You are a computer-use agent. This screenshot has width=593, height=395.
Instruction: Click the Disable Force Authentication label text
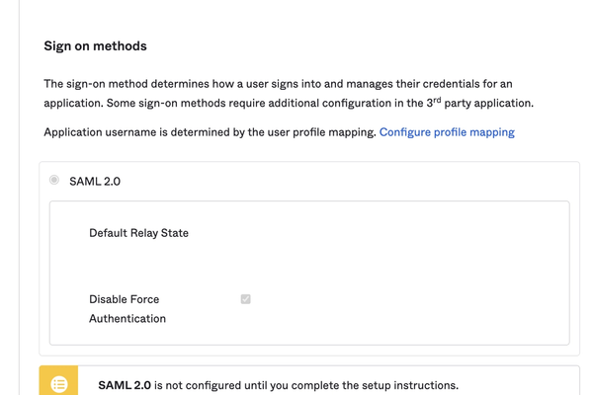tap(124, 299)
